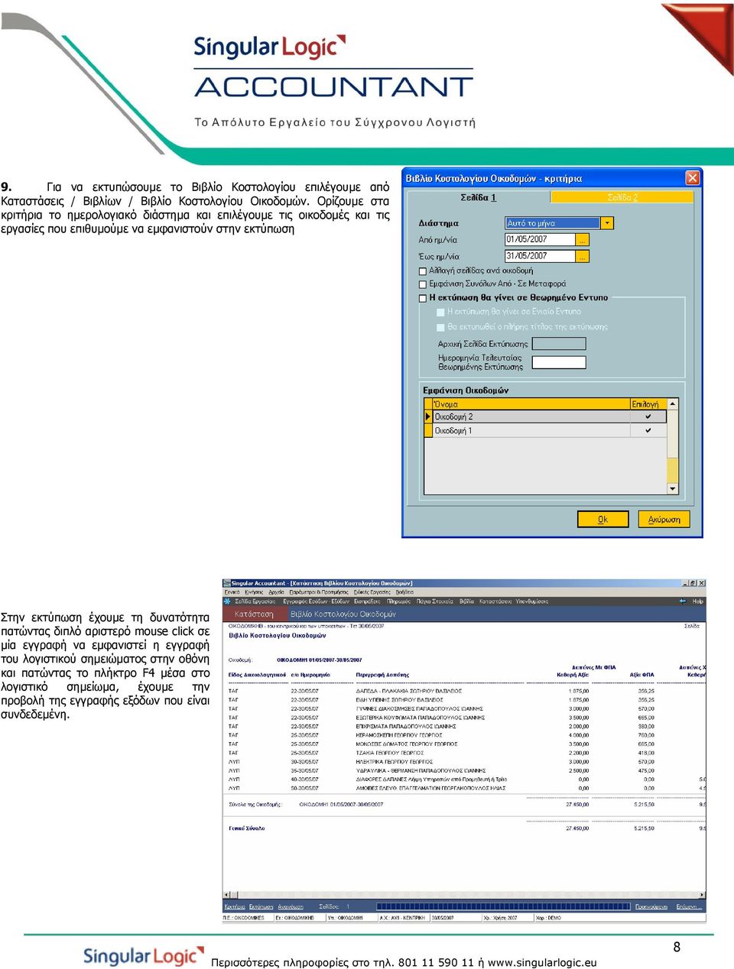Click the Προηγούμενη page link
Screen dimensions: 734x969
(x=651, y=907)
